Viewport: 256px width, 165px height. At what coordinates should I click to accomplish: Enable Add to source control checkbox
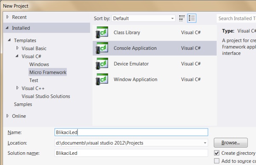pyautogui.click(x=217, y=161)
